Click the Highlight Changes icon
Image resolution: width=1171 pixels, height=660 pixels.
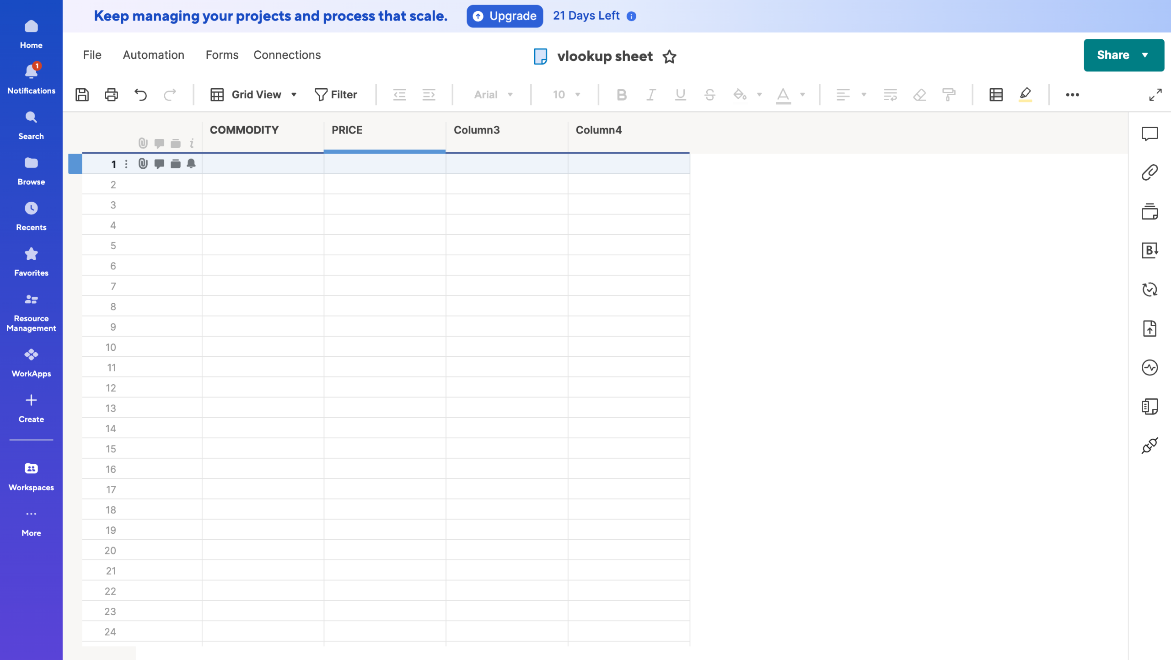click(1025, 95)
